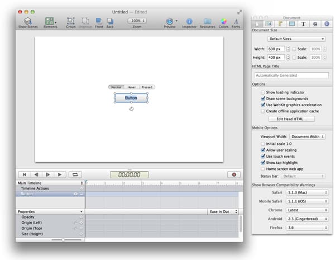
Task: Click the timeline record button
Action: [233, 174]
